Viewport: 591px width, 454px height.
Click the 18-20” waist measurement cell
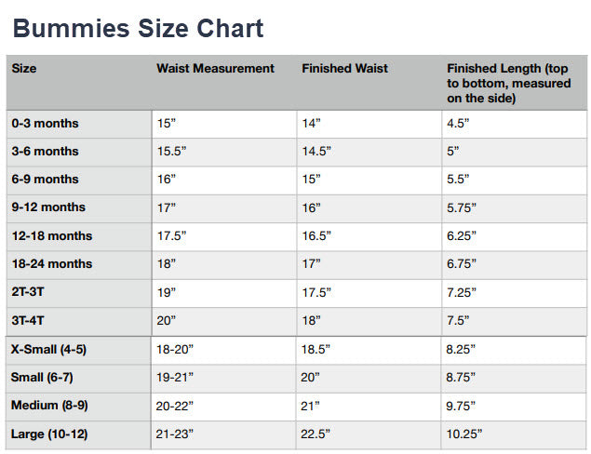(x=175, y=350)
